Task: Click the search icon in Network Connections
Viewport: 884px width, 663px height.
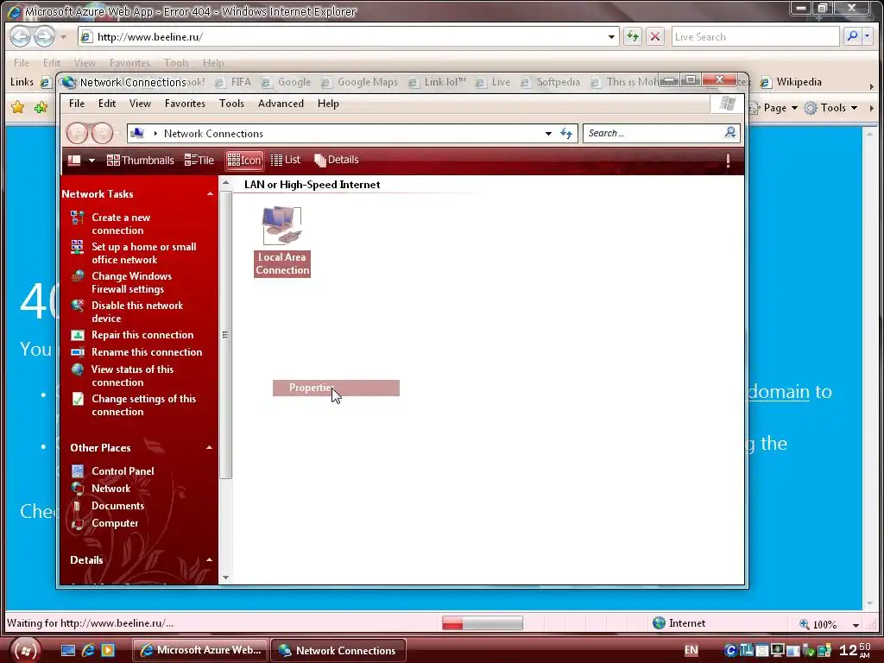Action: point(730,132)
